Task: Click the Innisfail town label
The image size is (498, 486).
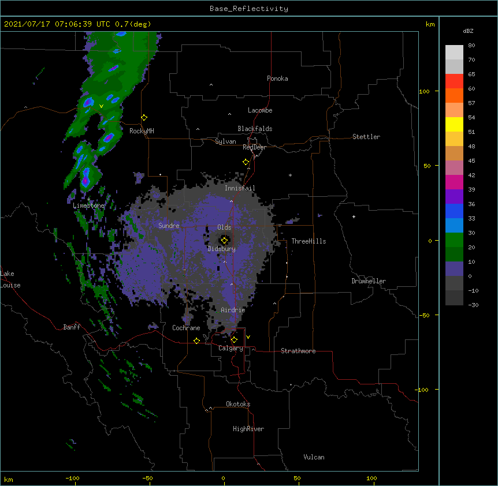Action: click(240, 188)
